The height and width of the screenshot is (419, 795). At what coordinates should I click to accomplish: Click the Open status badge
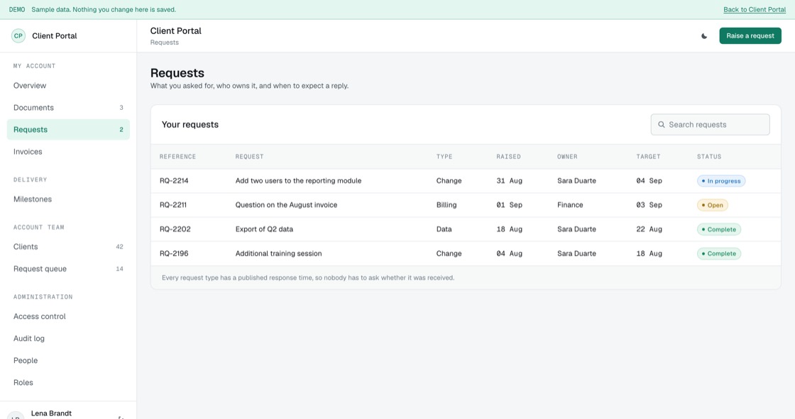[x=713, y=205]
